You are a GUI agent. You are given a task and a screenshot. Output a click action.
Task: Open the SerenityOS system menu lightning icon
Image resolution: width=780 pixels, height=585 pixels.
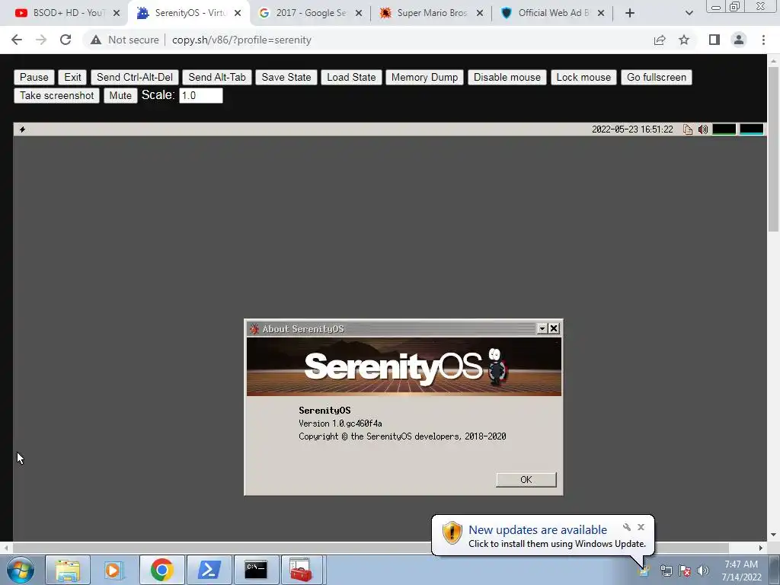pos(22,129)
